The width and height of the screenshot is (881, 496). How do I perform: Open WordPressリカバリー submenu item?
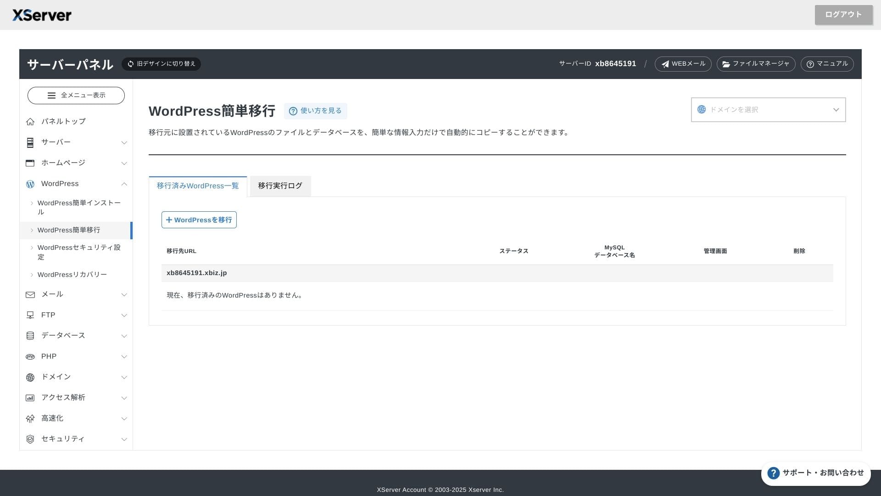(x=76, y=275)
